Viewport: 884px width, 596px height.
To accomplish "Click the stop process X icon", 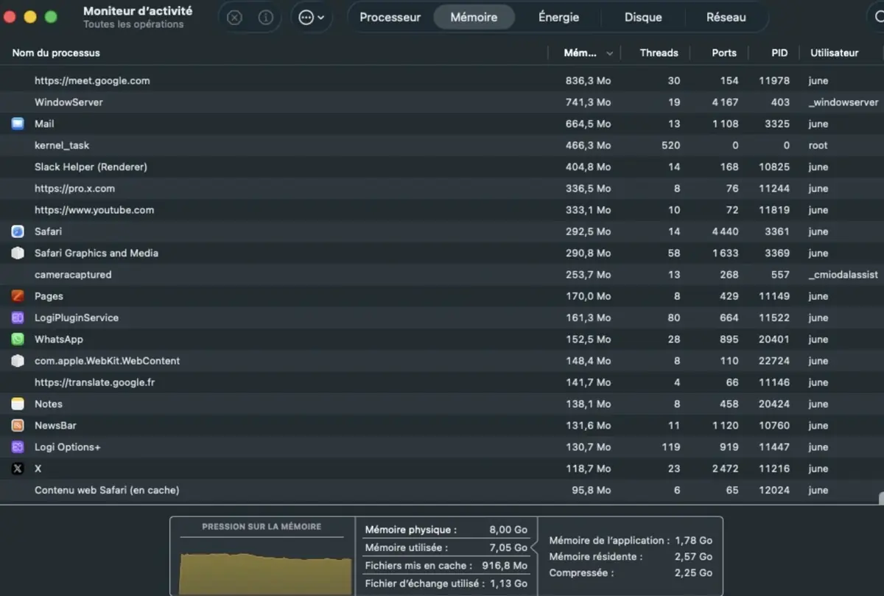I will 234,18.
